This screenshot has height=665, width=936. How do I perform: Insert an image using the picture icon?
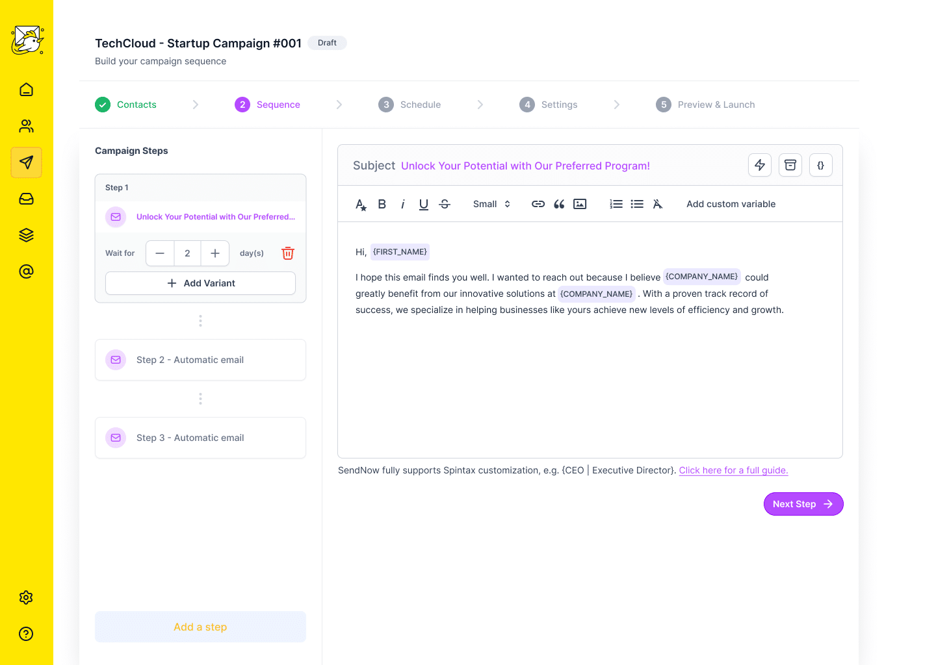point(580,204)
